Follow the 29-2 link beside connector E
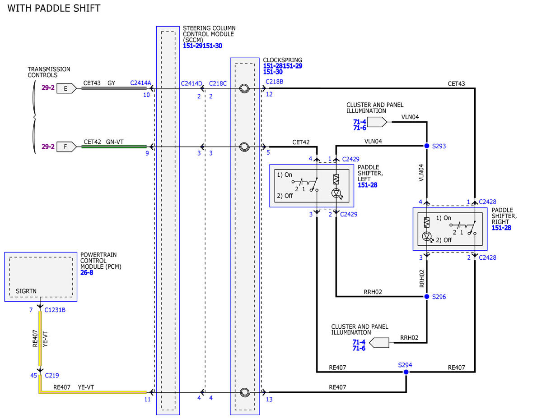 point(48,88)
